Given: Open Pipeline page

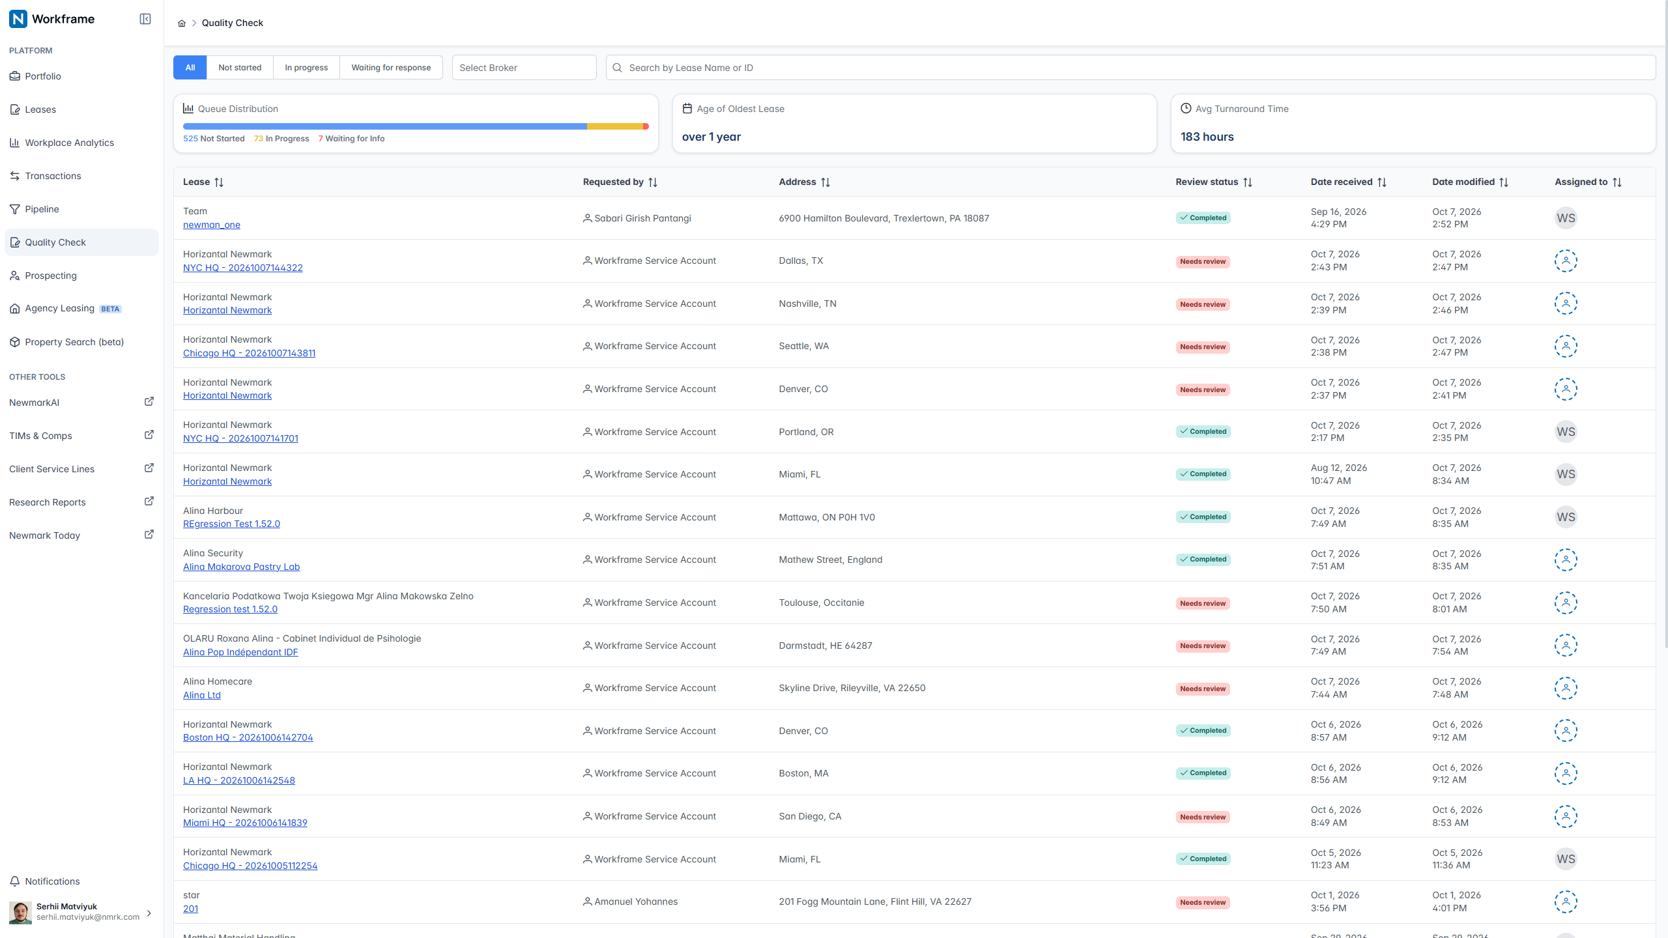Looking at the screenshot, I should point(81,209).
